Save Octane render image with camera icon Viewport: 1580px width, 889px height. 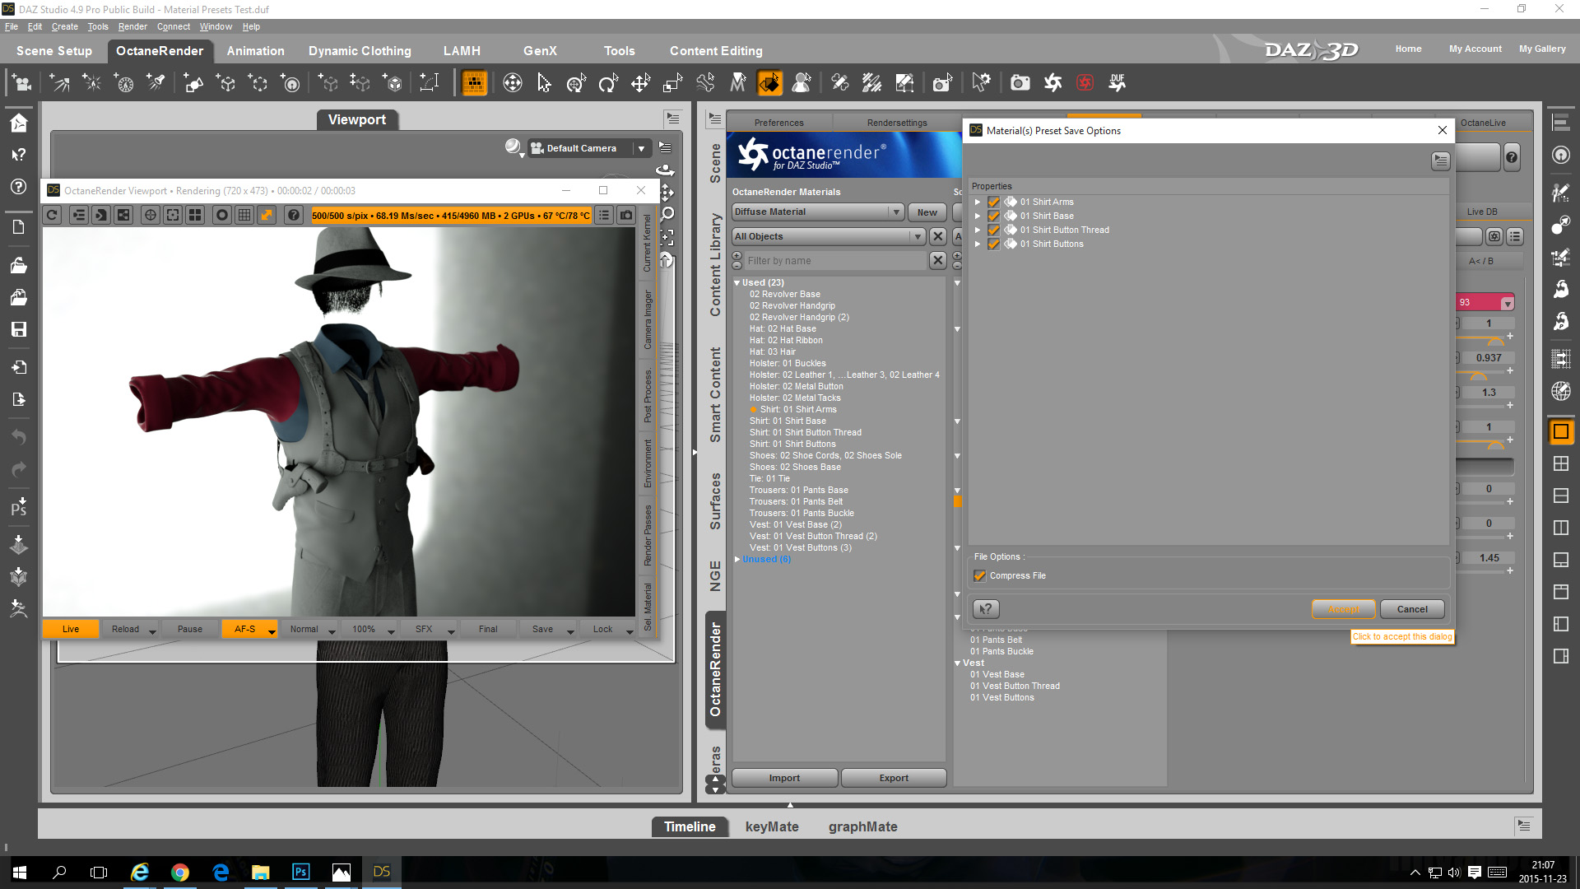click(626, 215)
